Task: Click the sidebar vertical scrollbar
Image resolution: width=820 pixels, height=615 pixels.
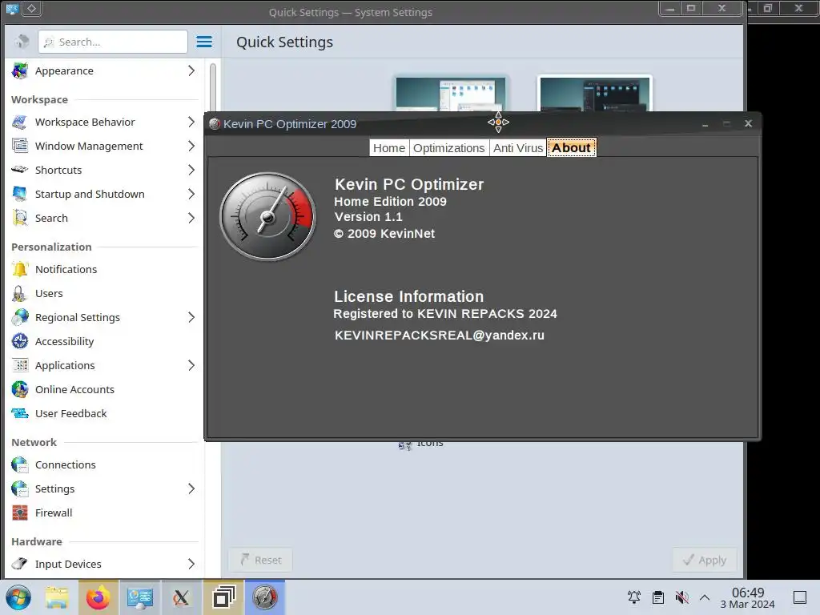Action: (x=213, y=86)
